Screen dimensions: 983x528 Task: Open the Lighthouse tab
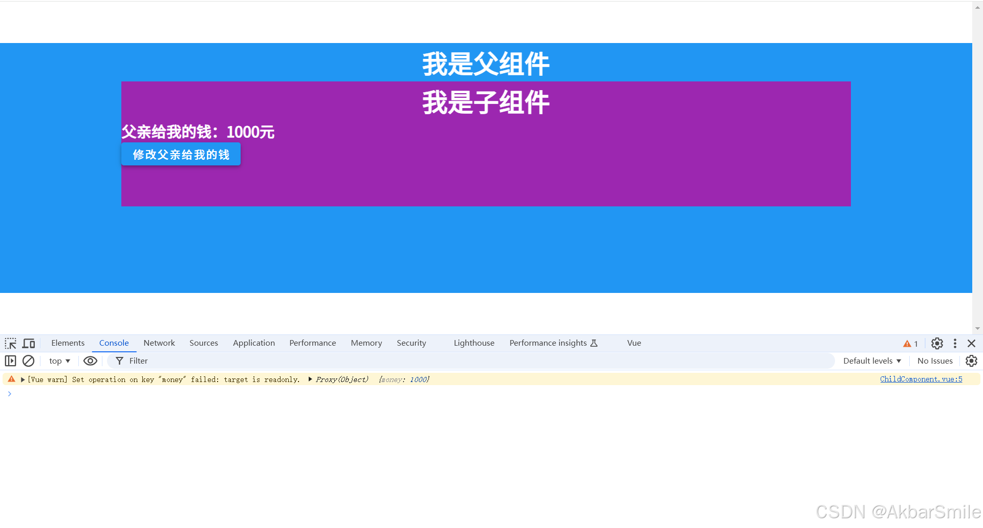[x=474, y=343]
